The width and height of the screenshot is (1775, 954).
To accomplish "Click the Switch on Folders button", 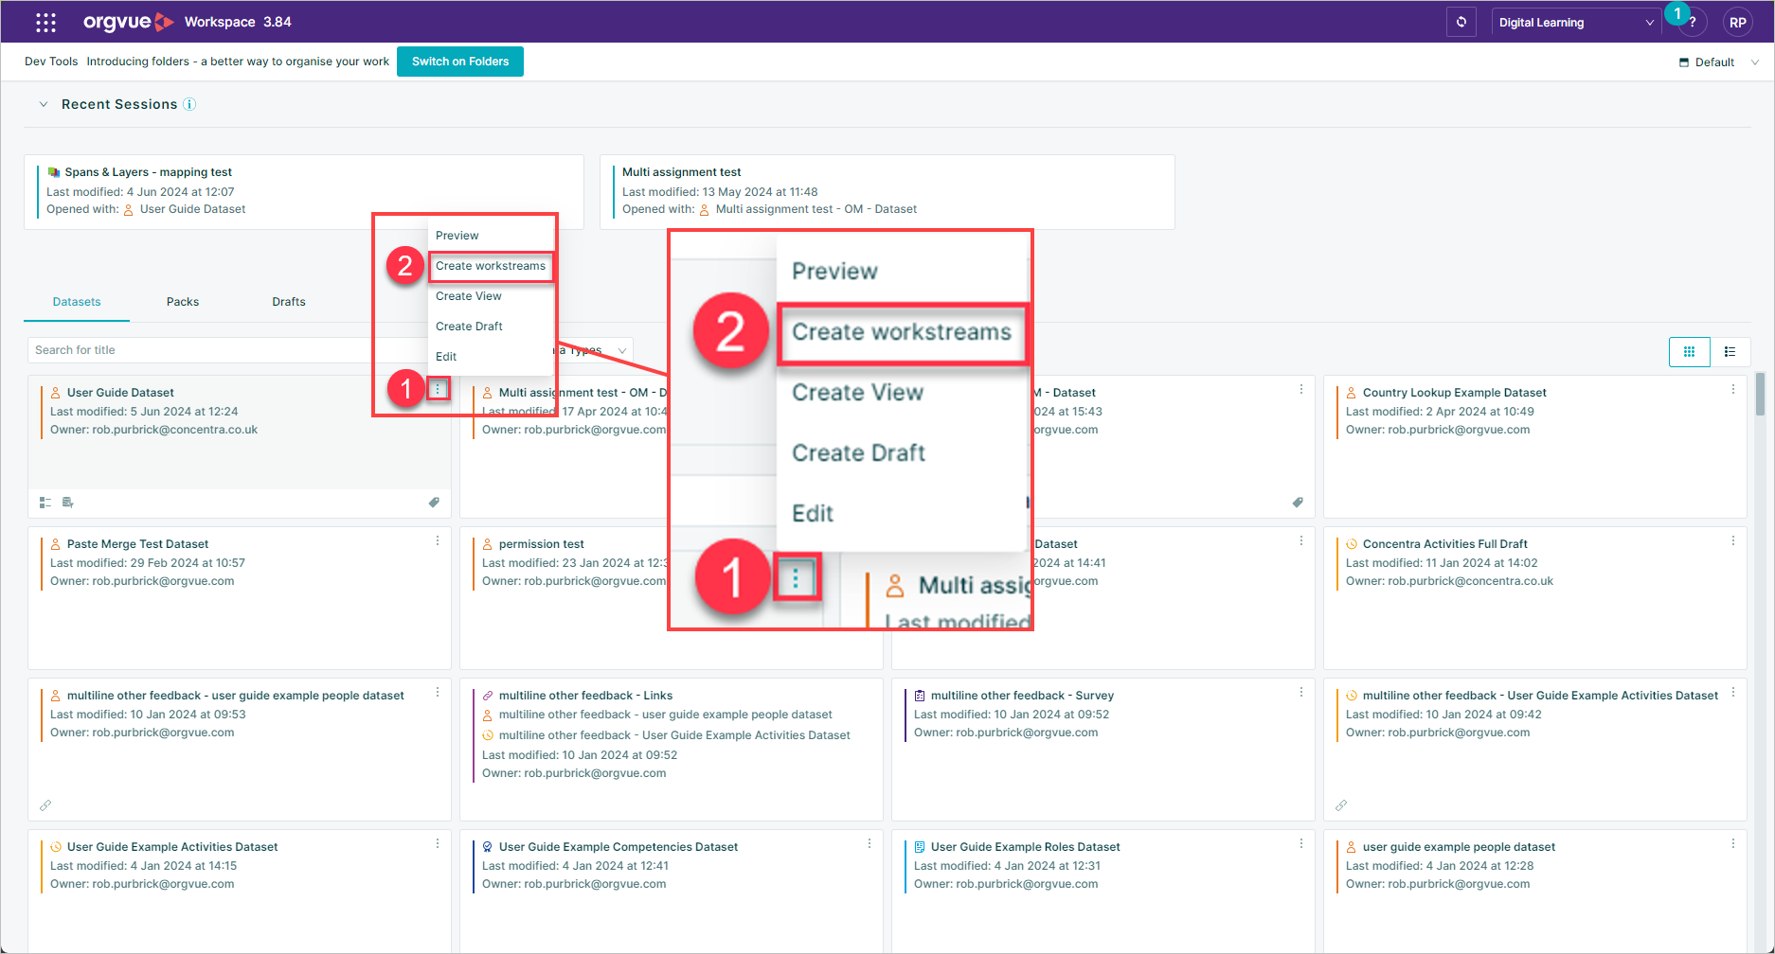I will [460, 62].
